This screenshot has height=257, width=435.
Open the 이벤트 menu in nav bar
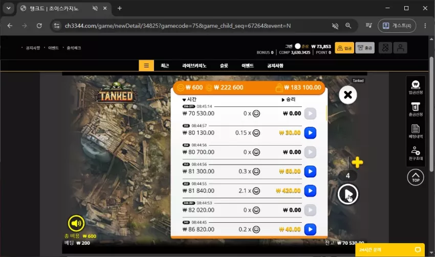tap(248, 65)
